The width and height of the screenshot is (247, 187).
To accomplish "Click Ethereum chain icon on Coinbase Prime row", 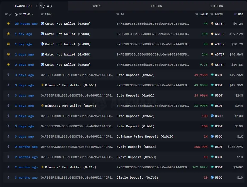I will 8,137.
